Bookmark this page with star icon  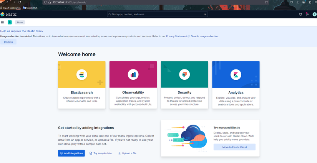266,2
